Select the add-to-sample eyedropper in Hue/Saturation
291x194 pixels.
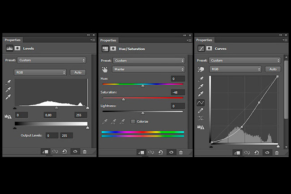[113, 121]
